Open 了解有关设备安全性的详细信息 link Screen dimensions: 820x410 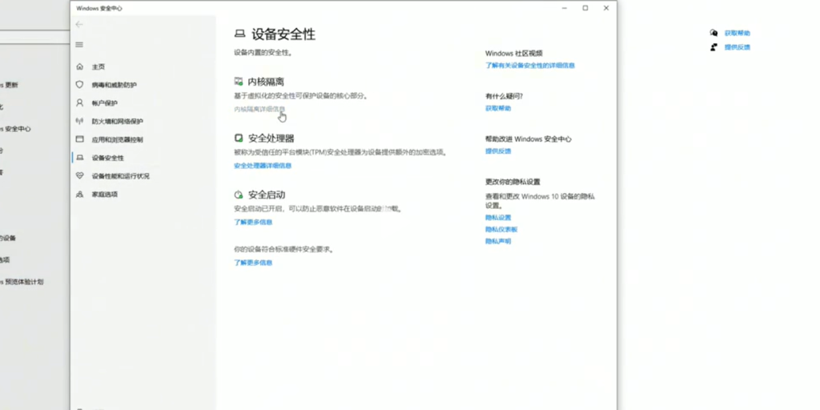529,65
